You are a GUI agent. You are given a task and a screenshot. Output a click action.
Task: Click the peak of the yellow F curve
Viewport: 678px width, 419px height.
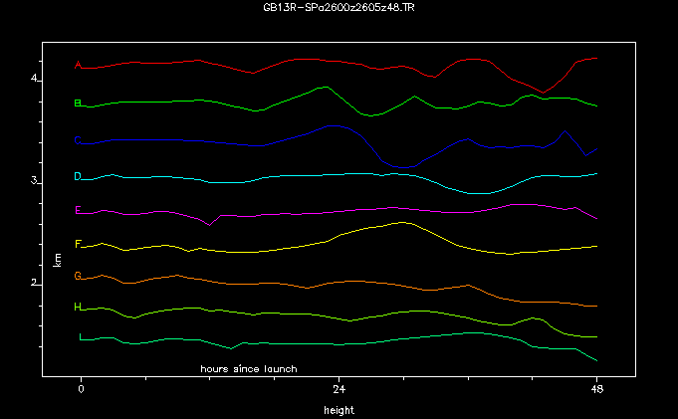402,223
